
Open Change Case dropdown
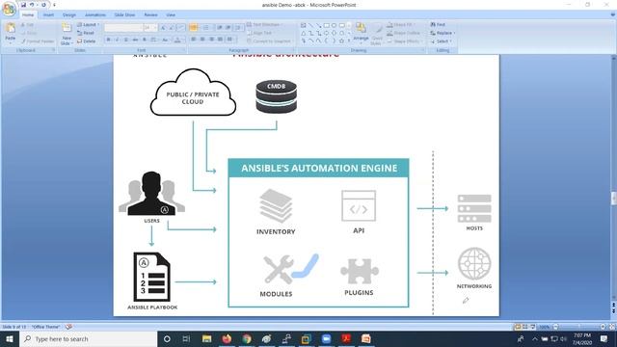pyautogui.click(x=165, y=40)
